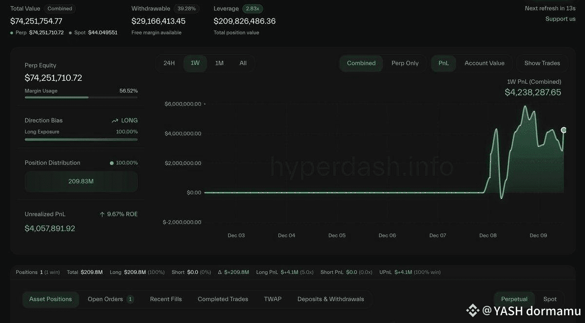Click the 39.28% withdrawable badge
The width and height of the screenshot is (585, 323).
coord(187,9)
